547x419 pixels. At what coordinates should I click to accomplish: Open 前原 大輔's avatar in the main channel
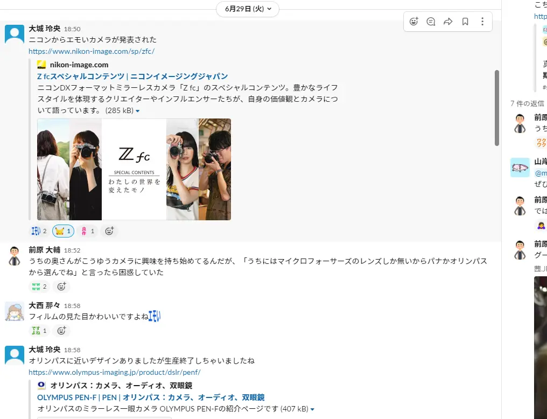(x=15, y=255)
